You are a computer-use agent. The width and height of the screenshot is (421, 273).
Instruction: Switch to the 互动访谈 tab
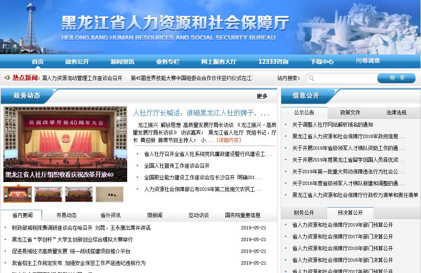pos(199,215)
